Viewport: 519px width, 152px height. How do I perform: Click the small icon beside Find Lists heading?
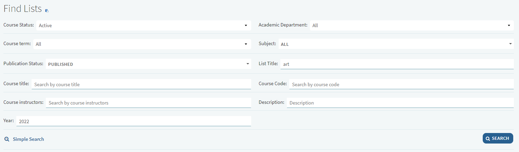click(47, 11)
